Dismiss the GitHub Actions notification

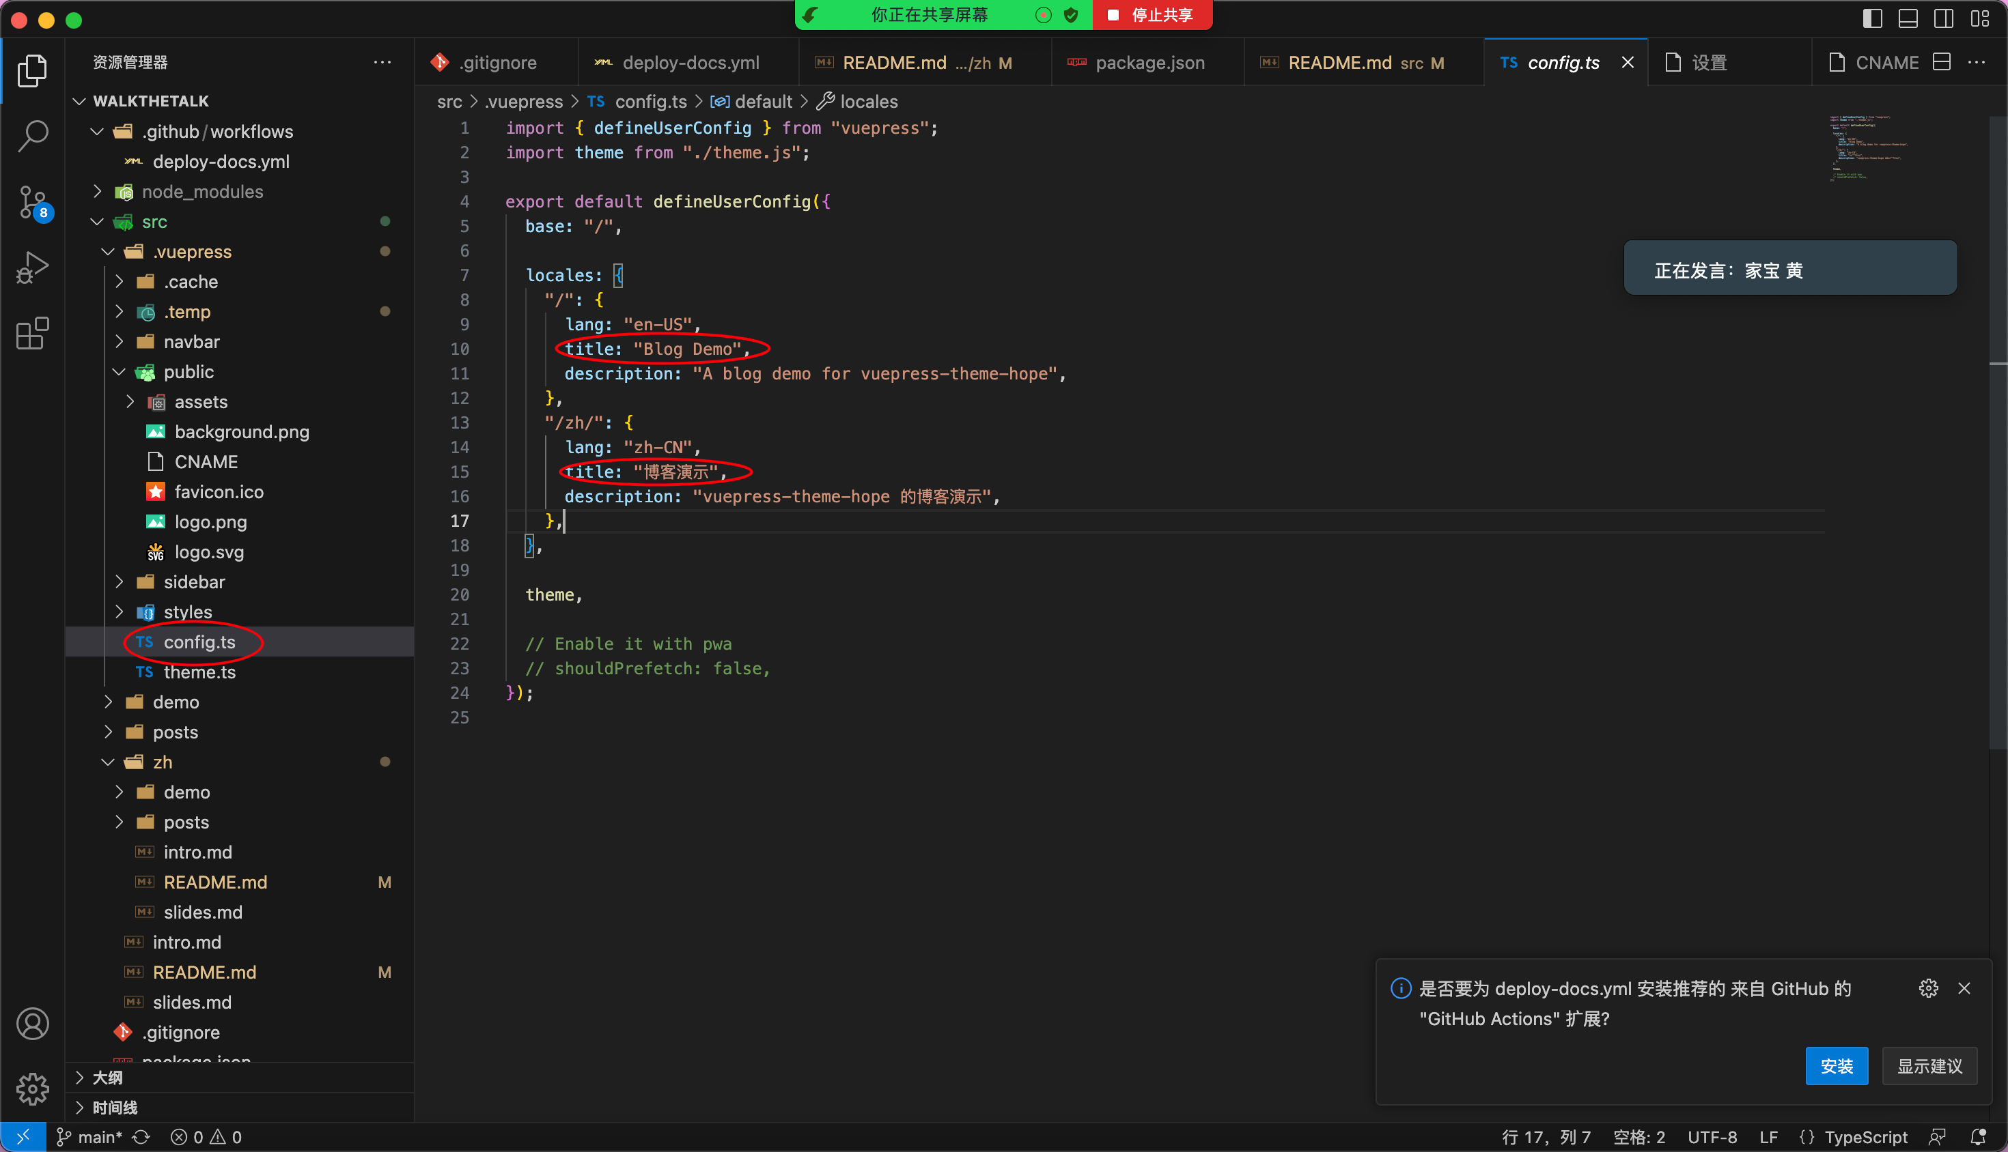(1964, 988)
